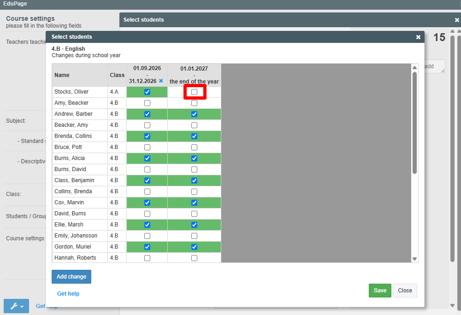Click the Add change button
The height and width of the screenshot is (315, 461).
point(71,277)
